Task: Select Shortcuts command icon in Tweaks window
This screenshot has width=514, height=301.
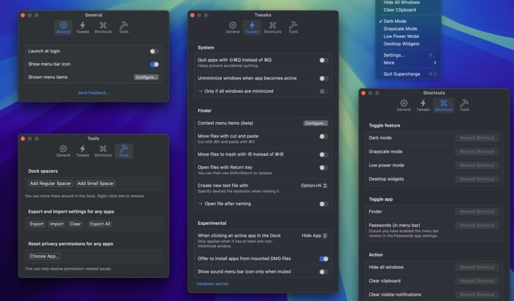Action: (273, 27)
